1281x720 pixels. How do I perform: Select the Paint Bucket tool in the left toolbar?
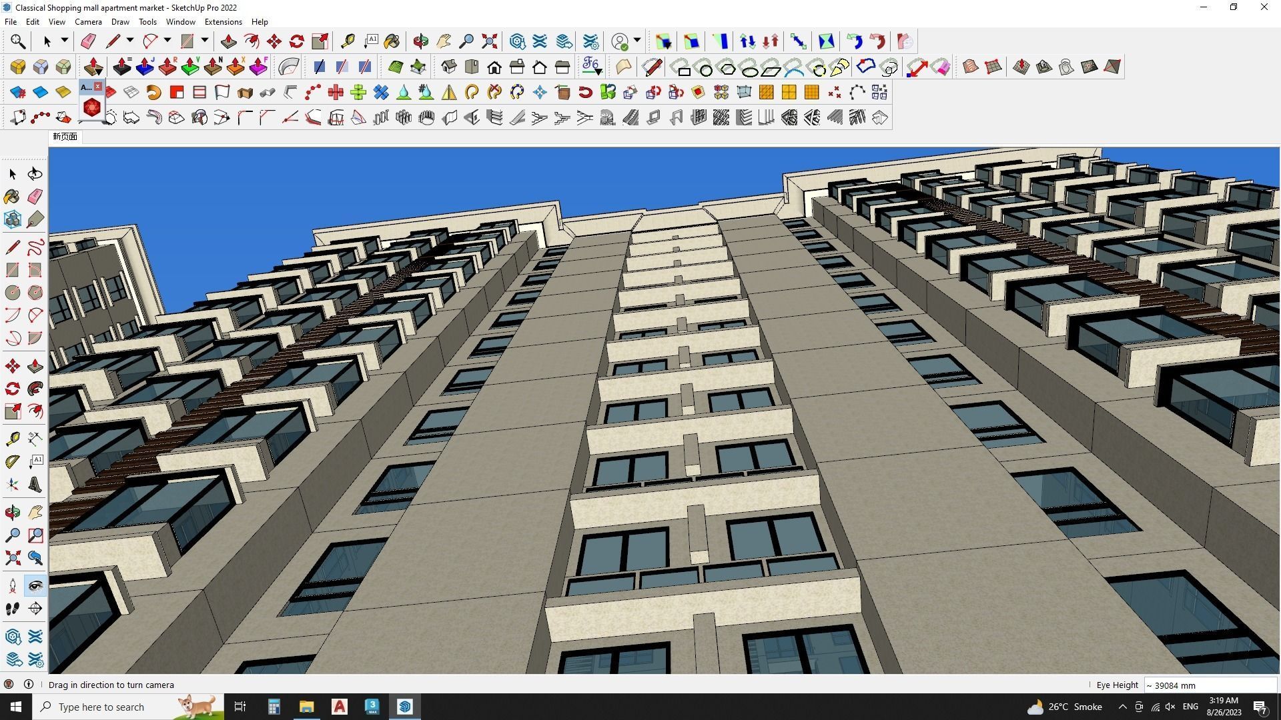pyautogui.click(x=11, y=197)
